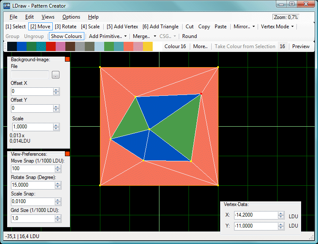
Task: Click the Paste button
Action: pyautogui.click(x=221, y=27)
